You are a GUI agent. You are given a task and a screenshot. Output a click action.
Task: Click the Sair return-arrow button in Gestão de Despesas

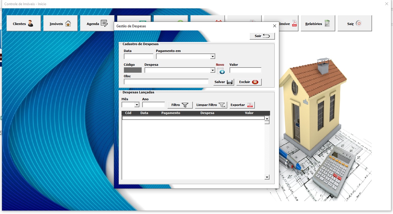262,36
